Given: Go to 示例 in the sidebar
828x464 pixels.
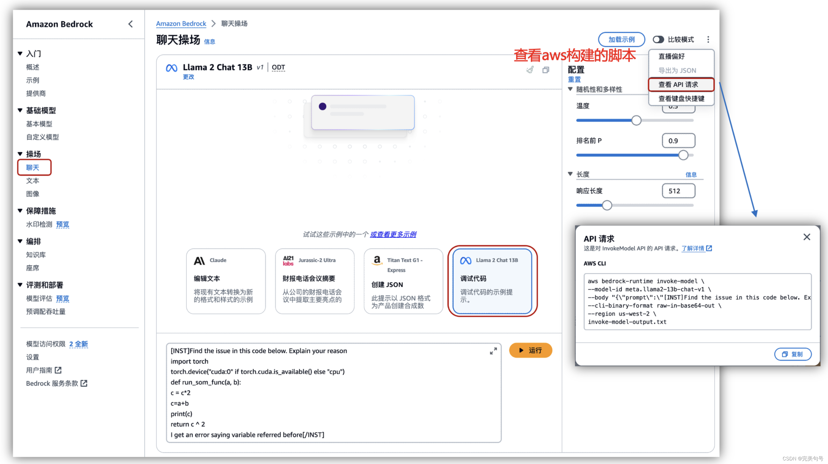Looking at the screenshot, I should [33, 80].
